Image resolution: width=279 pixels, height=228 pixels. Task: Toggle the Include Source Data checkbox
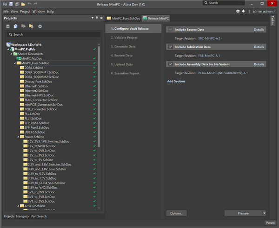click(x=170, y=29)
